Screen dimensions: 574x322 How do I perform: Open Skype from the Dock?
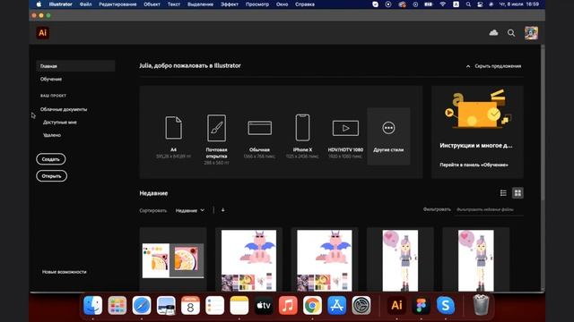(x=446, y=305)
